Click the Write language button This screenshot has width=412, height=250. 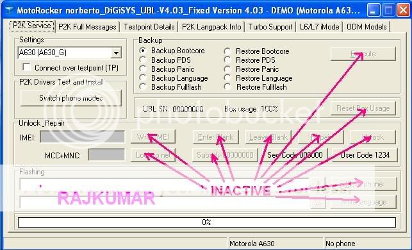coord(363,202)
